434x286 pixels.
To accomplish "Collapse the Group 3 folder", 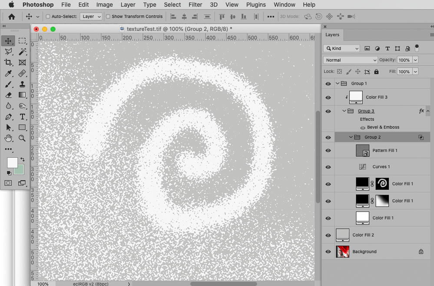I will [x=344, y=111].
